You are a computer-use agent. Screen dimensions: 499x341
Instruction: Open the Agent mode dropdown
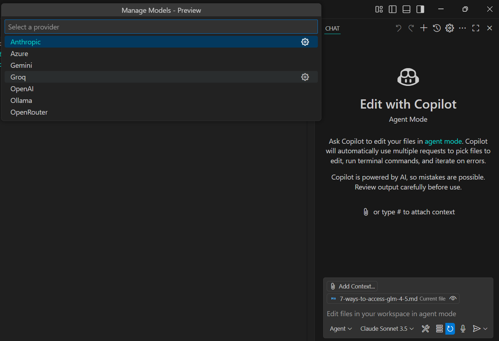(x=340, y=329)
